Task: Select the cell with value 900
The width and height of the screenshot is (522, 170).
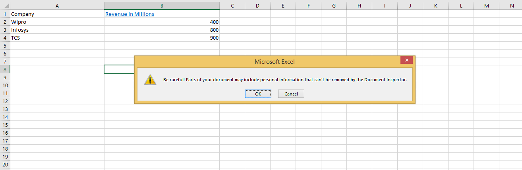Action: (162, 38)
